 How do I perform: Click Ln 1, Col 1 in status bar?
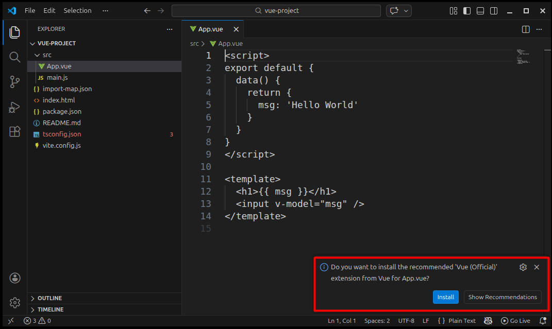pyautogui.click(x=342, y=321)
